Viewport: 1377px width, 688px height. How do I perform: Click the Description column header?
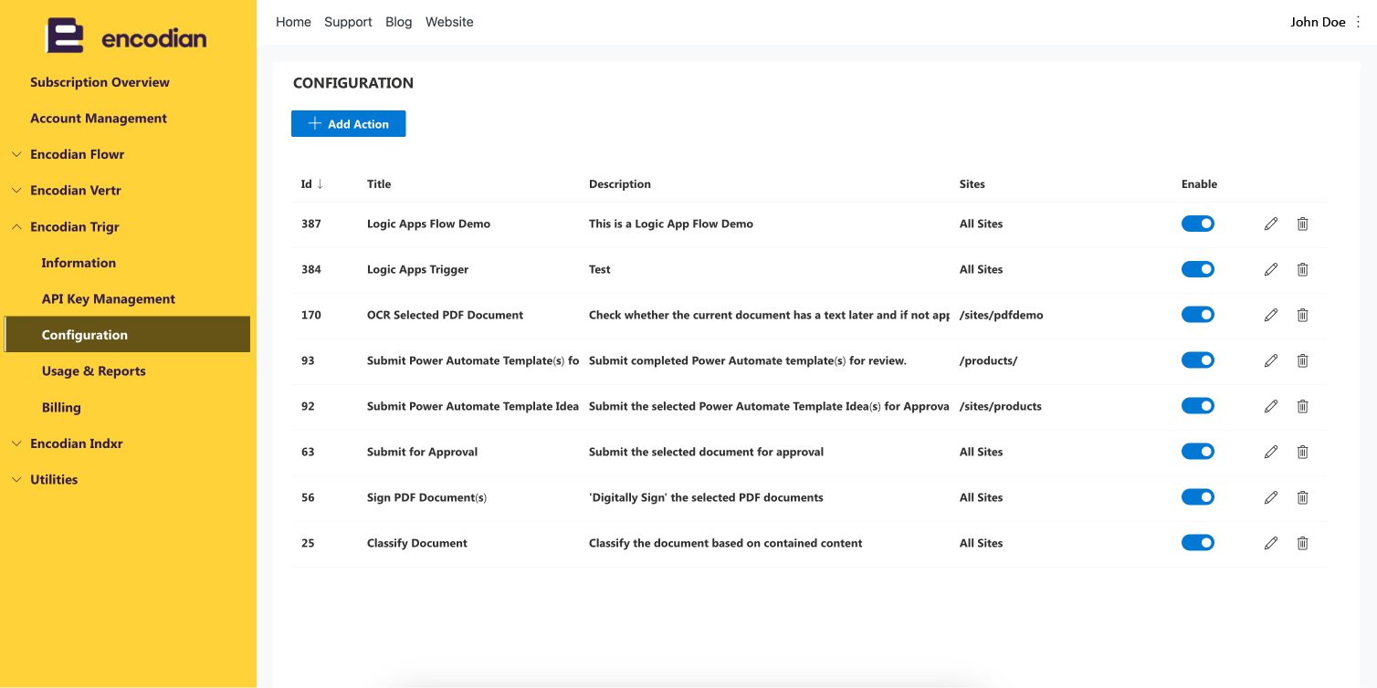pyautogui.click(x=620, y=184)
